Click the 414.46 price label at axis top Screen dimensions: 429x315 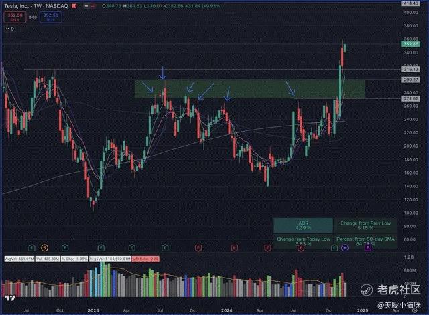[410, 3]
